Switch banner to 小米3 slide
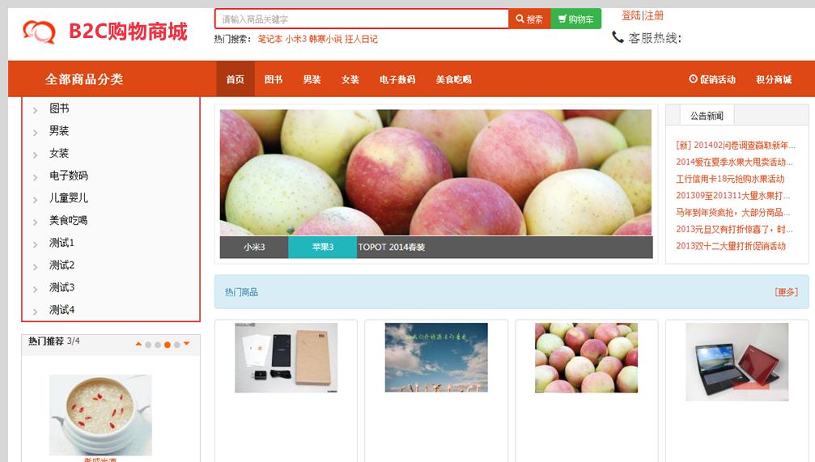This screenshot has height=462, width=815. (254, 247)
